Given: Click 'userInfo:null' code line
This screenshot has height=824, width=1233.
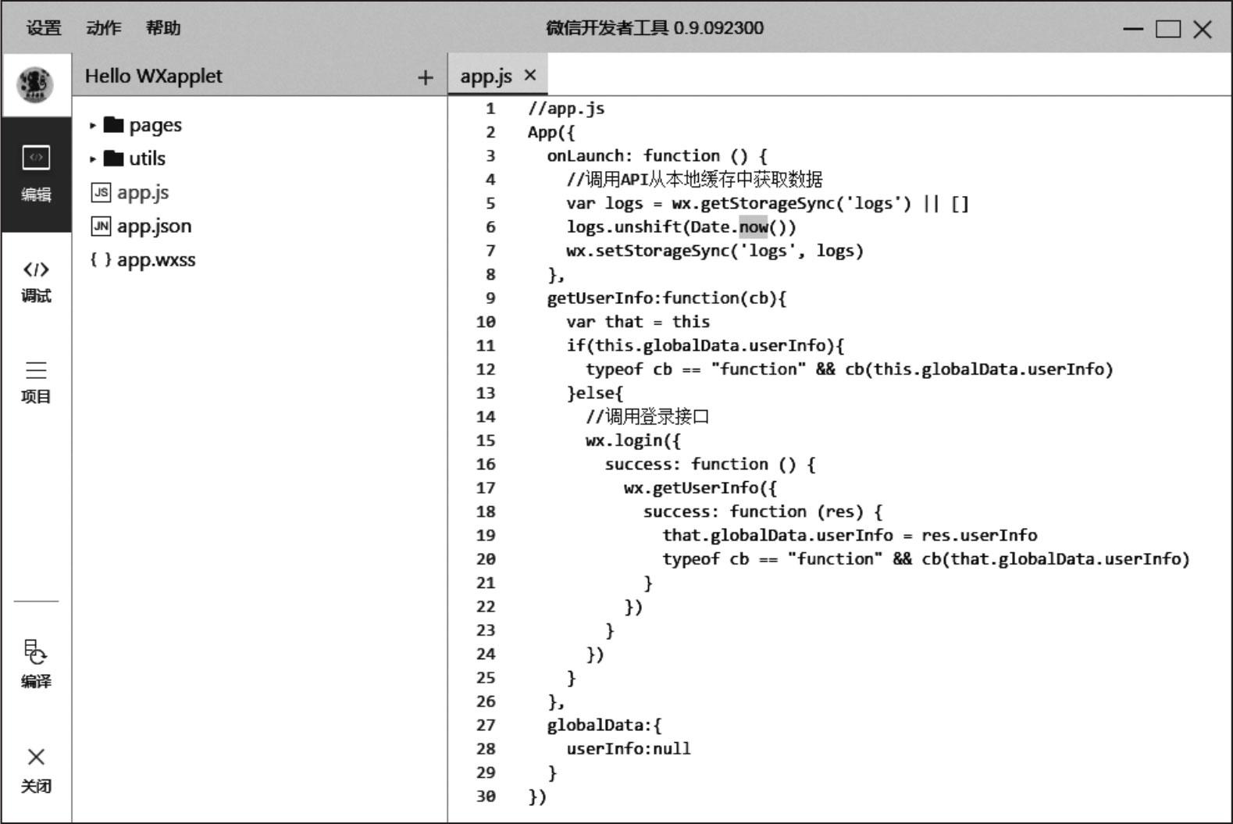Looking at the screenshot, I should [x=629, y=749].
